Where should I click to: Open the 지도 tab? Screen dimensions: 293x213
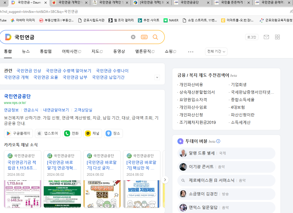coord(97,51)
